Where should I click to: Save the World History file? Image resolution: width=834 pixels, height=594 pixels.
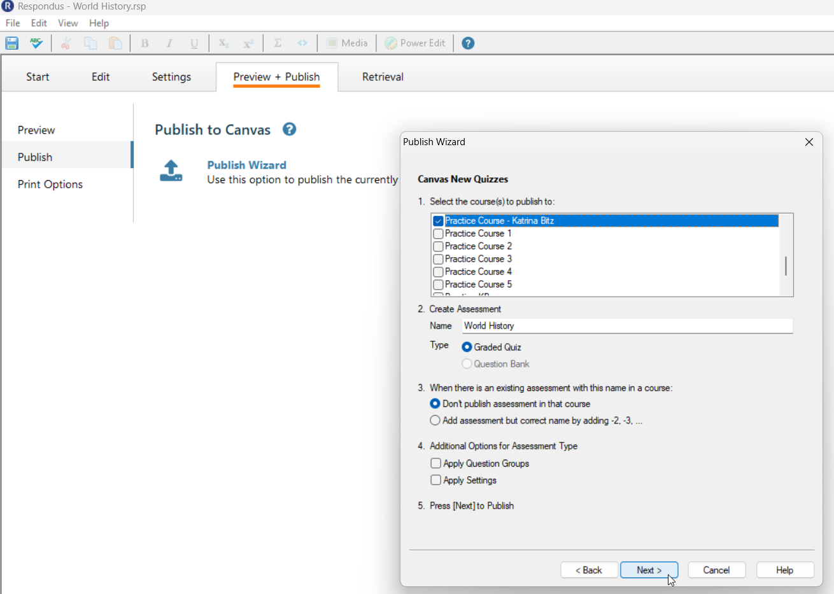[11, 43]
